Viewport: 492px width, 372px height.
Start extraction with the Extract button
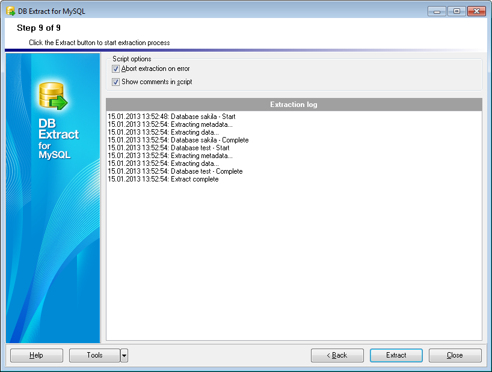pyautogui.click(x=396, y=355)
